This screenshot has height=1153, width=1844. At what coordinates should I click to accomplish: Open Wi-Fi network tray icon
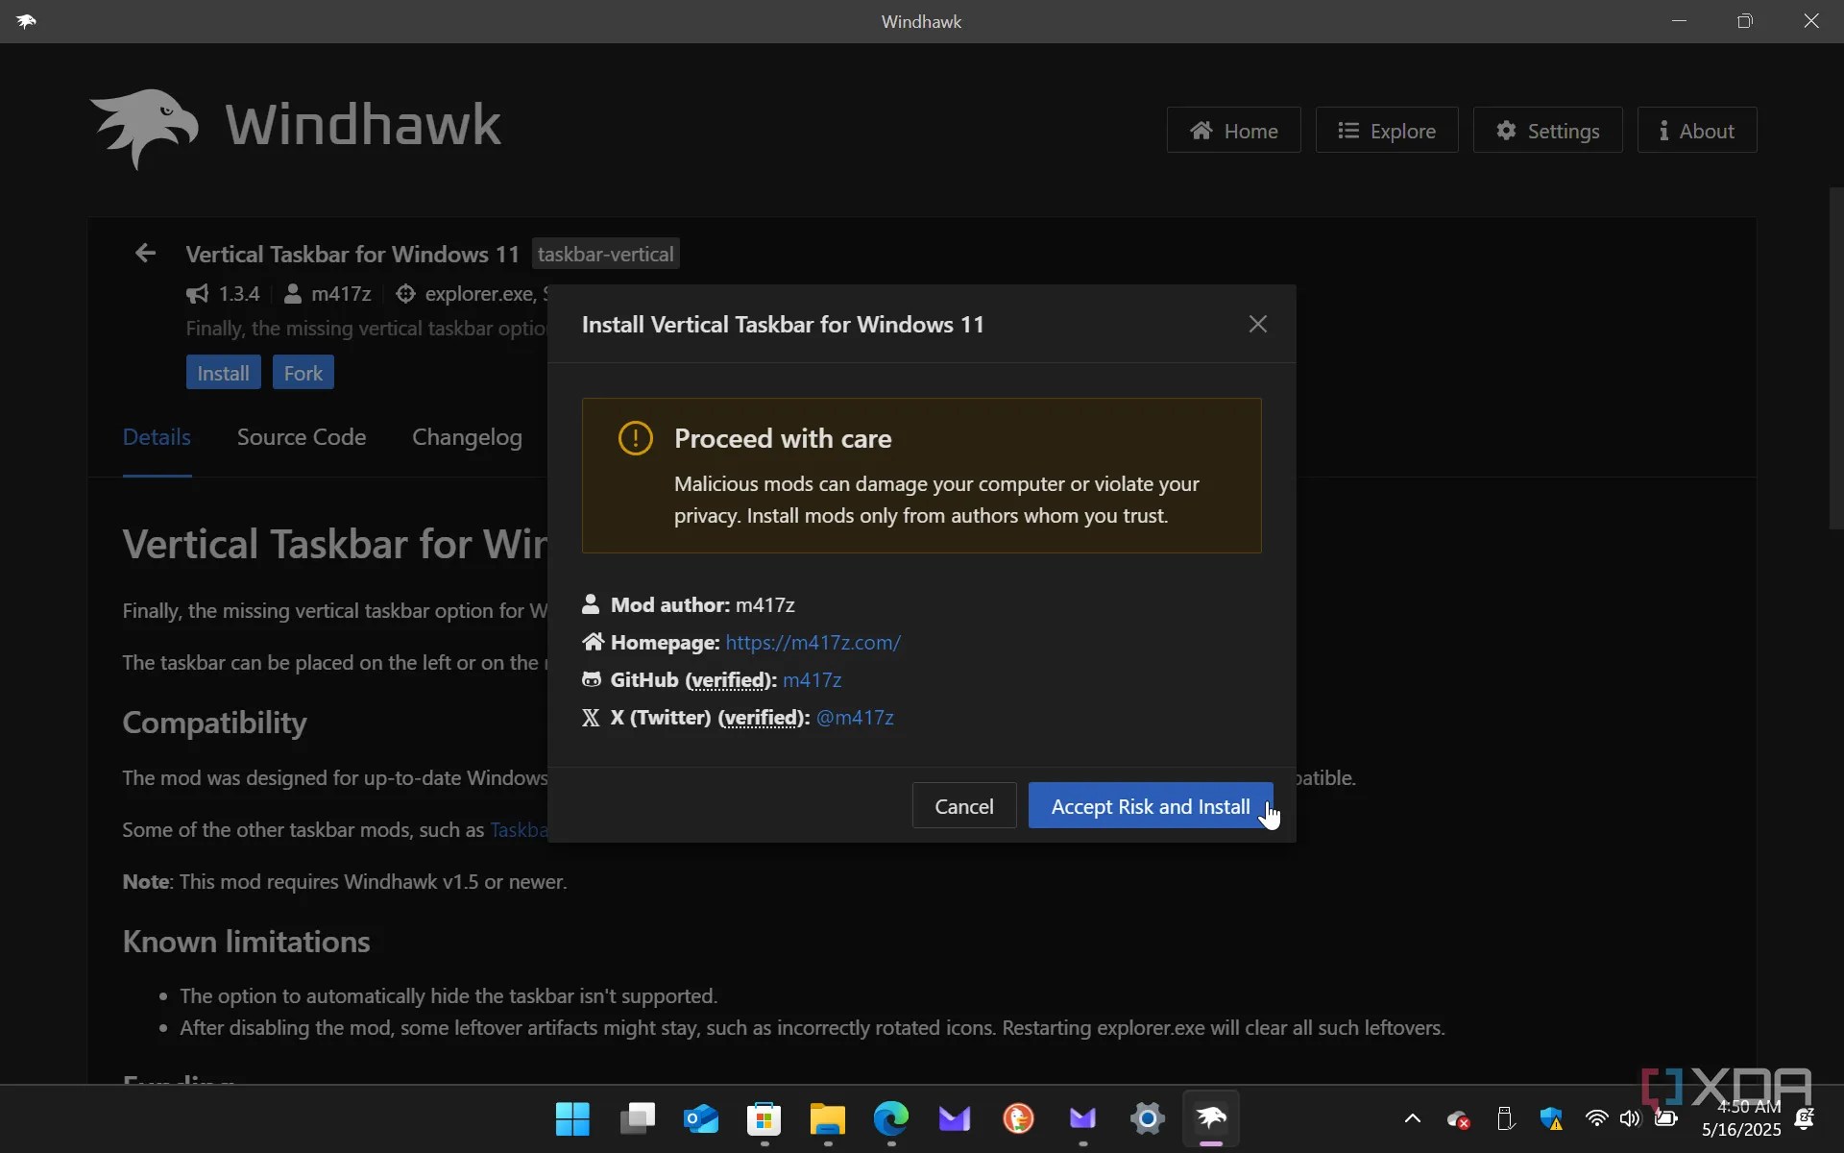coord(1596,1118)
